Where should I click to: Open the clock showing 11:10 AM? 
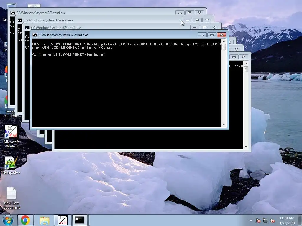coord(287,220)
